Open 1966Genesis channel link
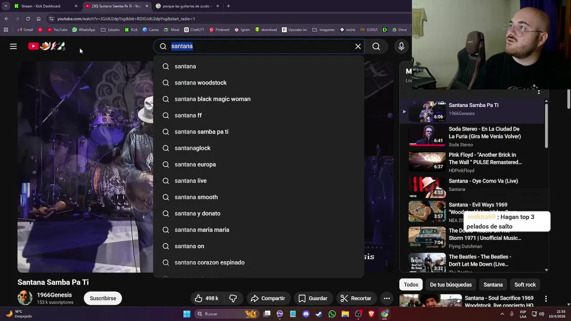The image size is (571, 321). (54, 295)
